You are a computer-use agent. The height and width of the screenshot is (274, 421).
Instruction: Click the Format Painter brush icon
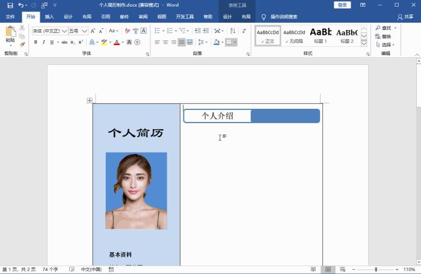[x=22, y=44]
